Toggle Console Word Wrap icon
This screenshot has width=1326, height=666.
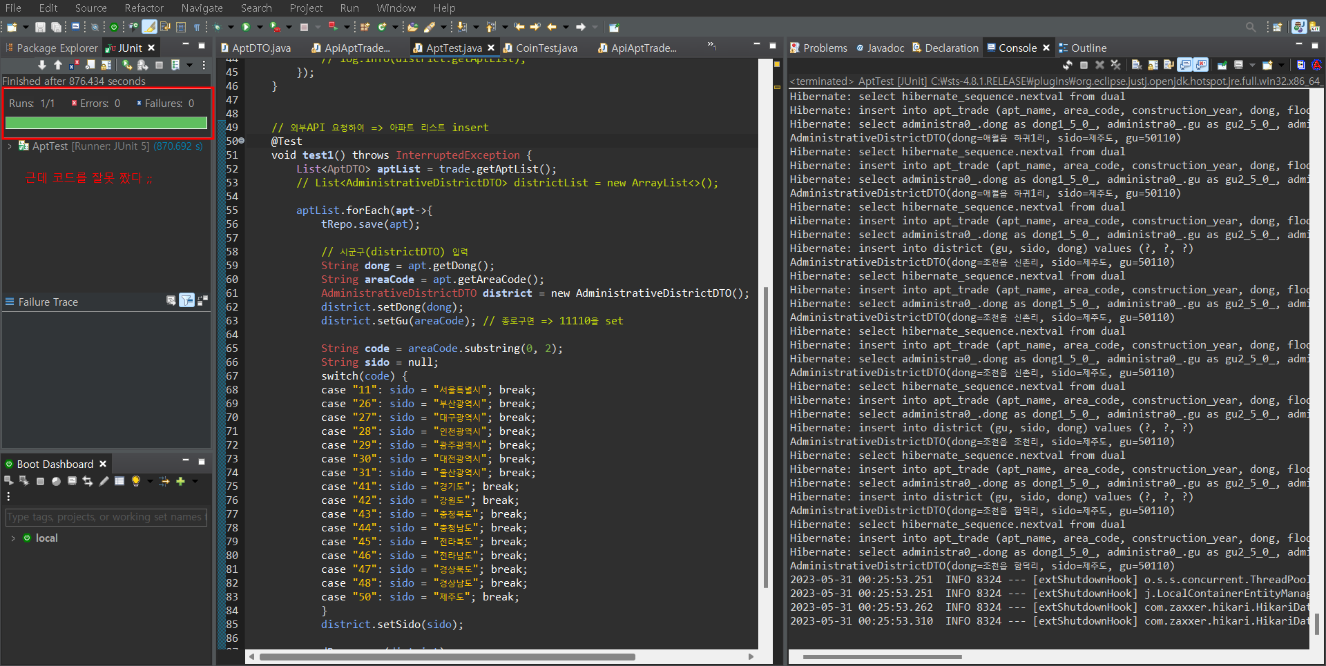point(1169,65)
